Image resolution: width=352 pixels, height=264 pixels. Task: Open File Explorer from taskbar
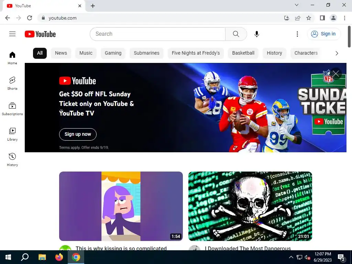coord(42,257)
